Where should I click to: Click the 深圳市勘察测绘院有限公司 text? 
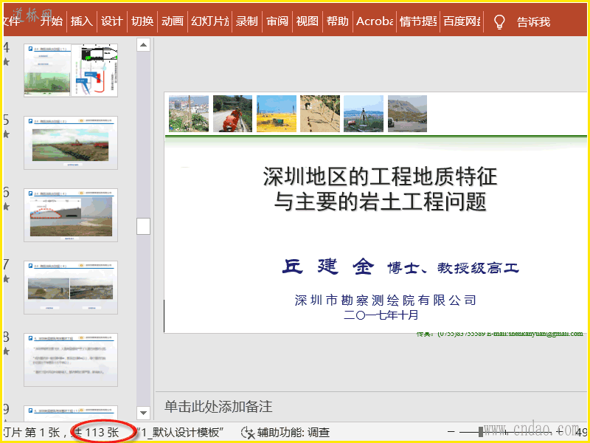386,301
